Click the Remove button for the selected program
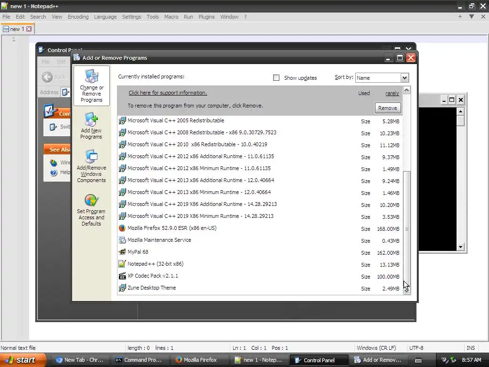The height and width of the screenshot is (367, 489). (388, 108)
